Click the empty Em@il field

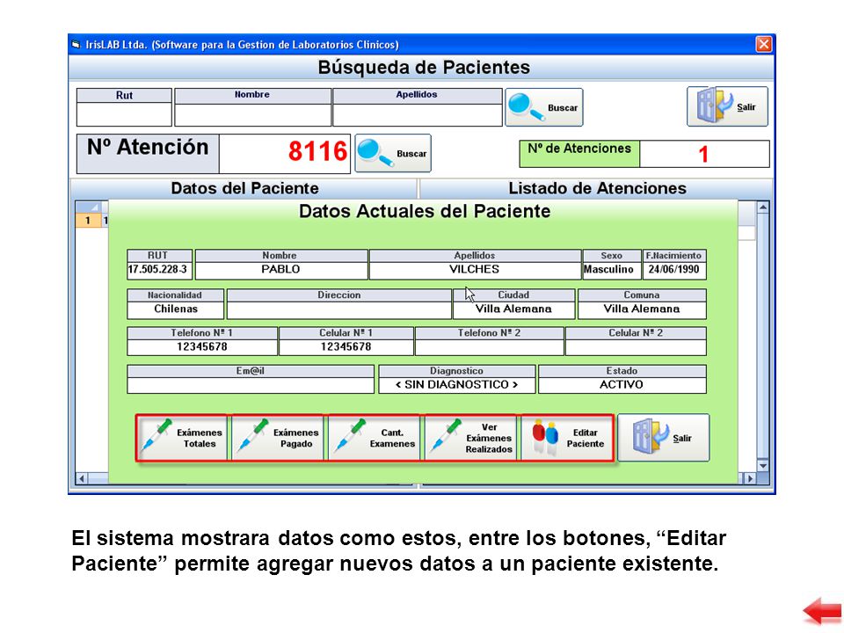[251, 385]
